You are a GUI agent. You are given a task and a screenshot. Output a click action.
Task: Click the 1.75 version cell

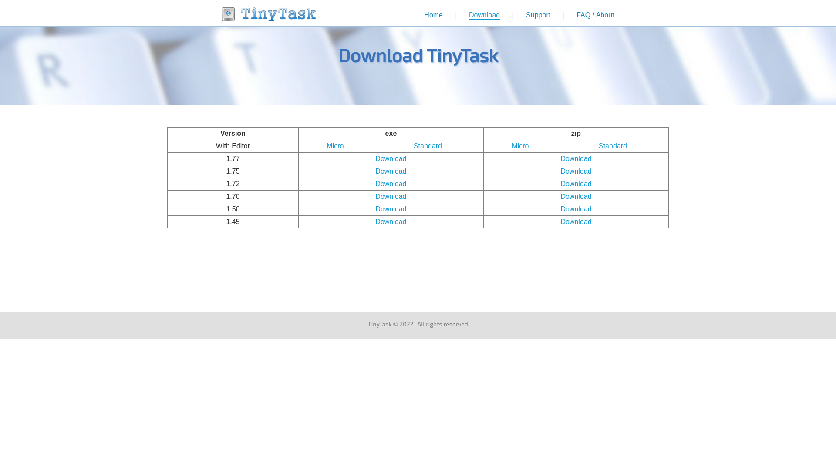point(233,171)
